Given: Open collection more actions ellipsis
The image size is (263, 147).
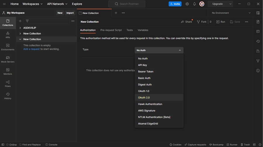Looking at the screenshot, I should (246, 22).
